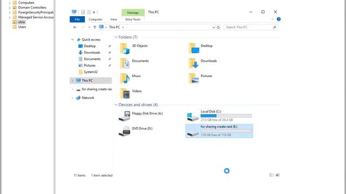Click the Network icon in navigation pane

[78, 98]
